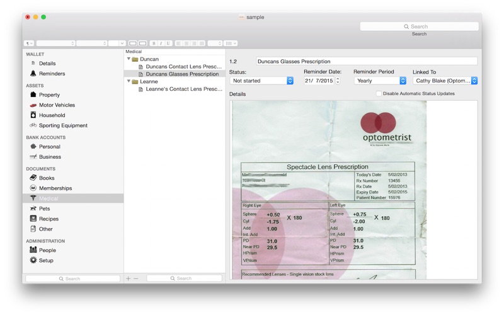Center-align text in toolbar
Image resolution: width=504 pixels, height=315 pixels.
(186, 43)
